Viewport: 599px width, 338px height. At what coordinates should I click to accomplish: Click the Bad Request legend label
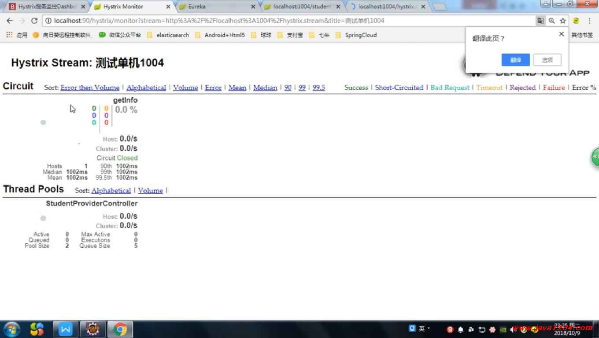pyautogui.click(x=450, y=88)
